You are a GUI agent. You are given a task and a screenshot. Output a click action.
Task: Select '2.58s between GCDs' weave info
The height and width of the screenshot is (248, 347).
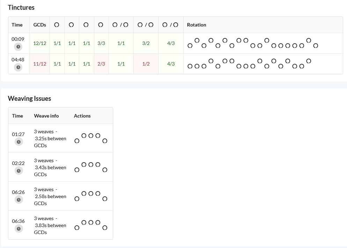(50, 200)
